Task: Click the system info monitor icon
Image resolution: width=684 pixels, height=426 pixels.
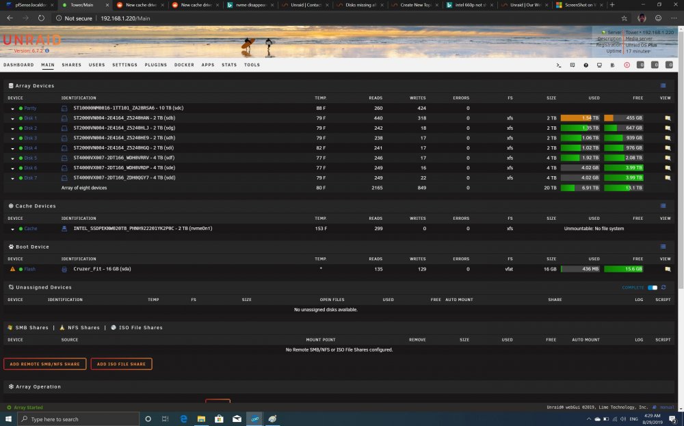Action: [x=599, y=65]
